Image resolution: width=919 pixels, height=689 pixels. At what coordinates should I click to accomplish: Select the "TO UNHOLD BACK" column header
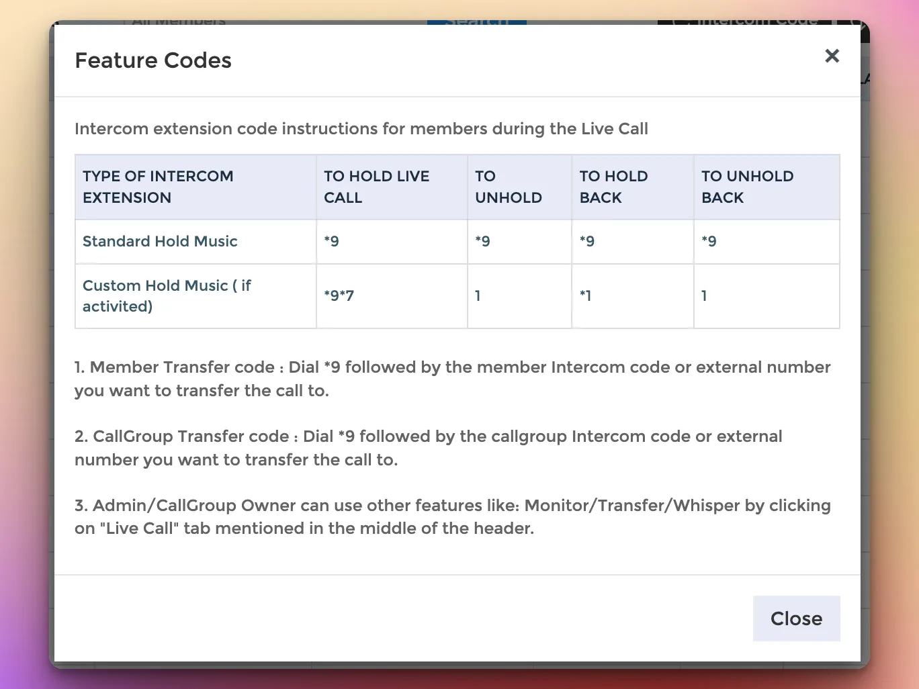pyautogui.click(x=767, y=187)
